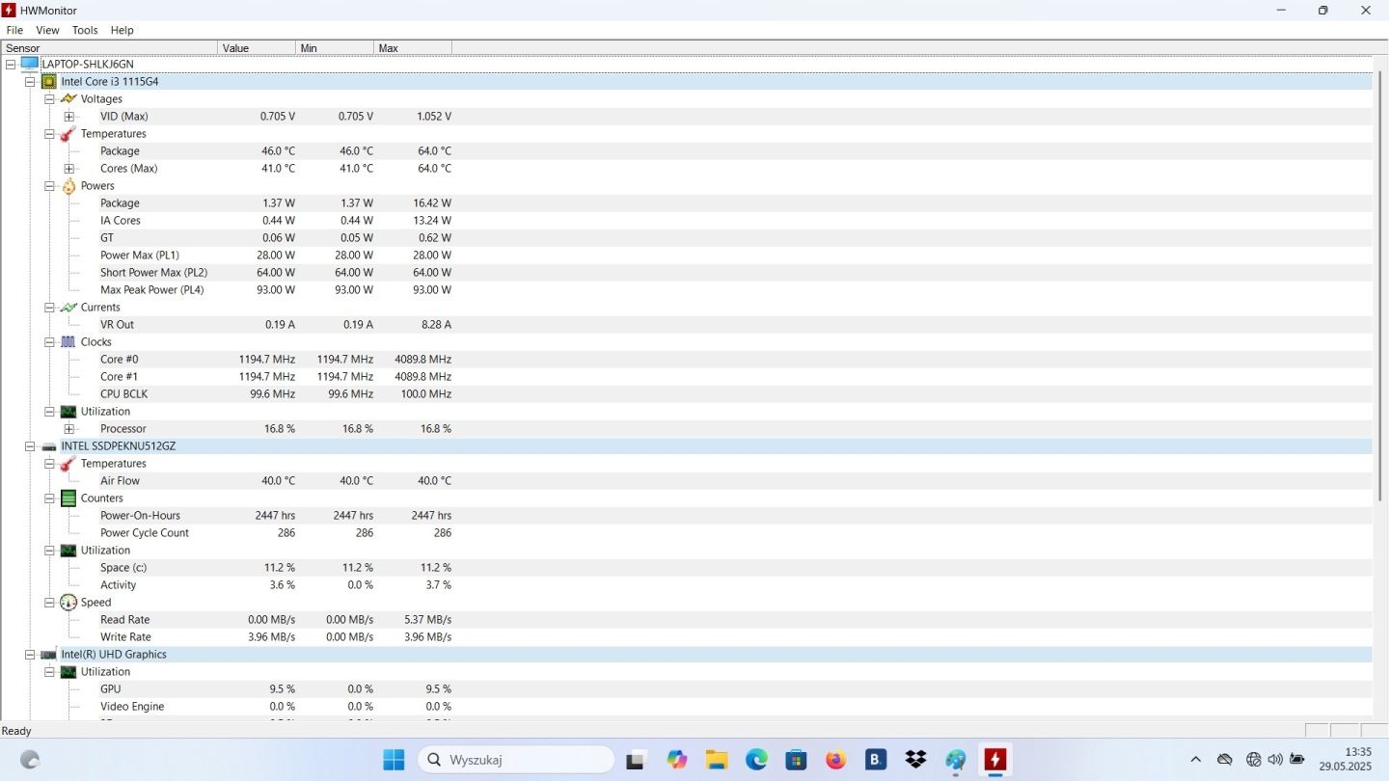This screenshot has width=1389, height=781.
Task: Click the computer icon beside LAPTOP-SHLKJ6GN
Action: point(30,65)
